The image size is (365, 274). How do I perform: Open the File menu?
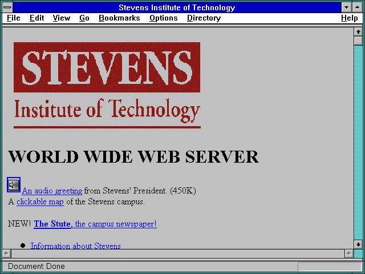click(x=14, y=18)
